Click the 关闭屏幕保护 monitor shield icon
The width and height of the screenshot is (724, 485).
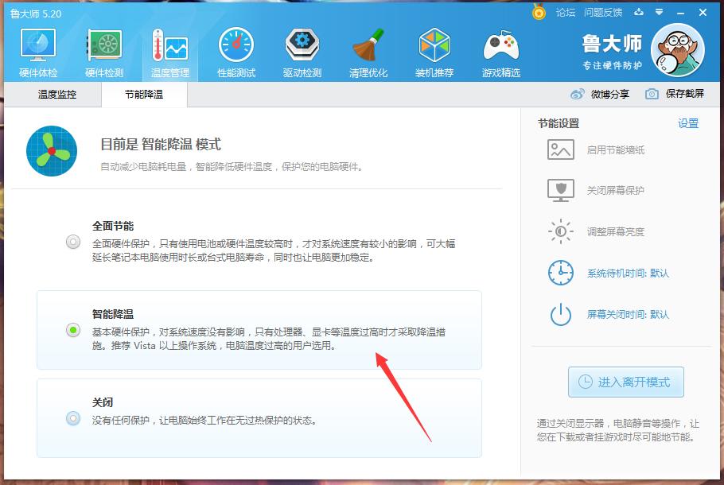[x=561, y=190]
